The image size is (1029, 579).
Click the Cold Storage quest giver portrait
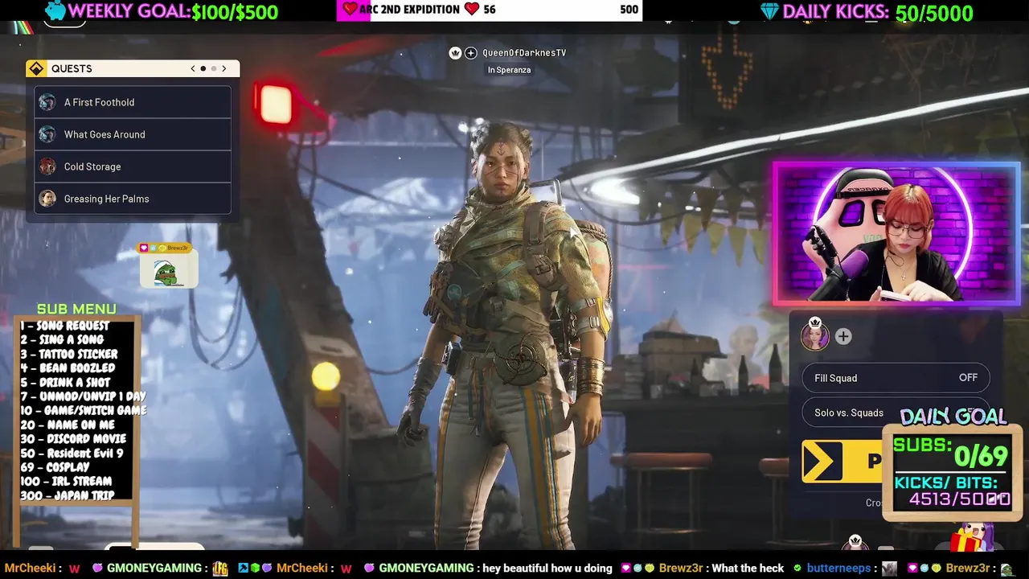(x=47, y=166)
